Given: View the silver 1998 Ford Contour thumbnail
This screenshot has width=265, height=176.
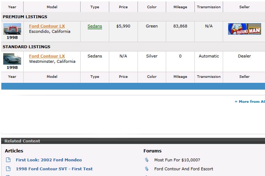Looking at the screenshot, I should (12, 59).
